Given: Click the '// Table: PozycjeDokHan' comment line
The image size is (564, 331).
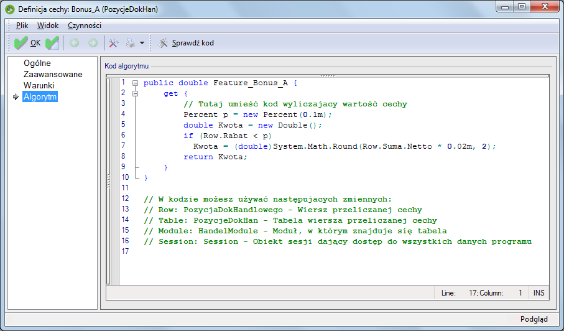Looking at the screenshot, I should [x=290, y=220].
